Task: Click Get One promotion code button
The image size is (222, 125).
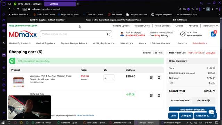Action: point(204,100)
